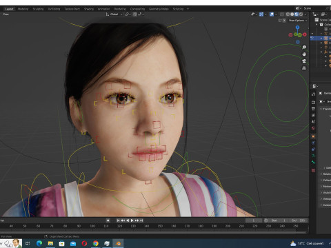Click the pan hand viewport icon
Image resolution: width=331 pixels, height=248 pixels.
[304, 54]
